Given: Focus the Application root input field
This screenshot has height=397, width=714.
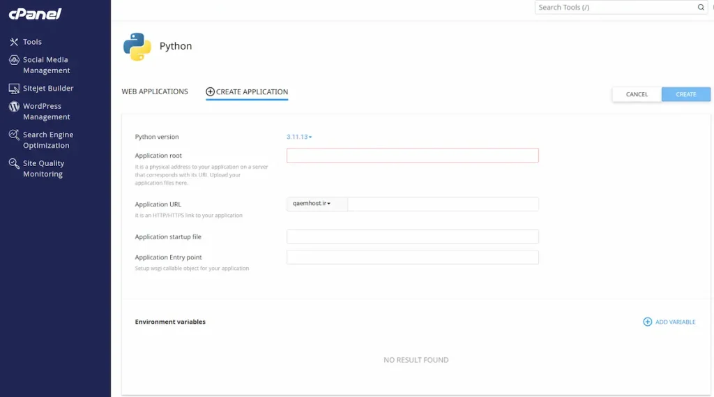Looking at the screenshot, I should tap(413, 156).
